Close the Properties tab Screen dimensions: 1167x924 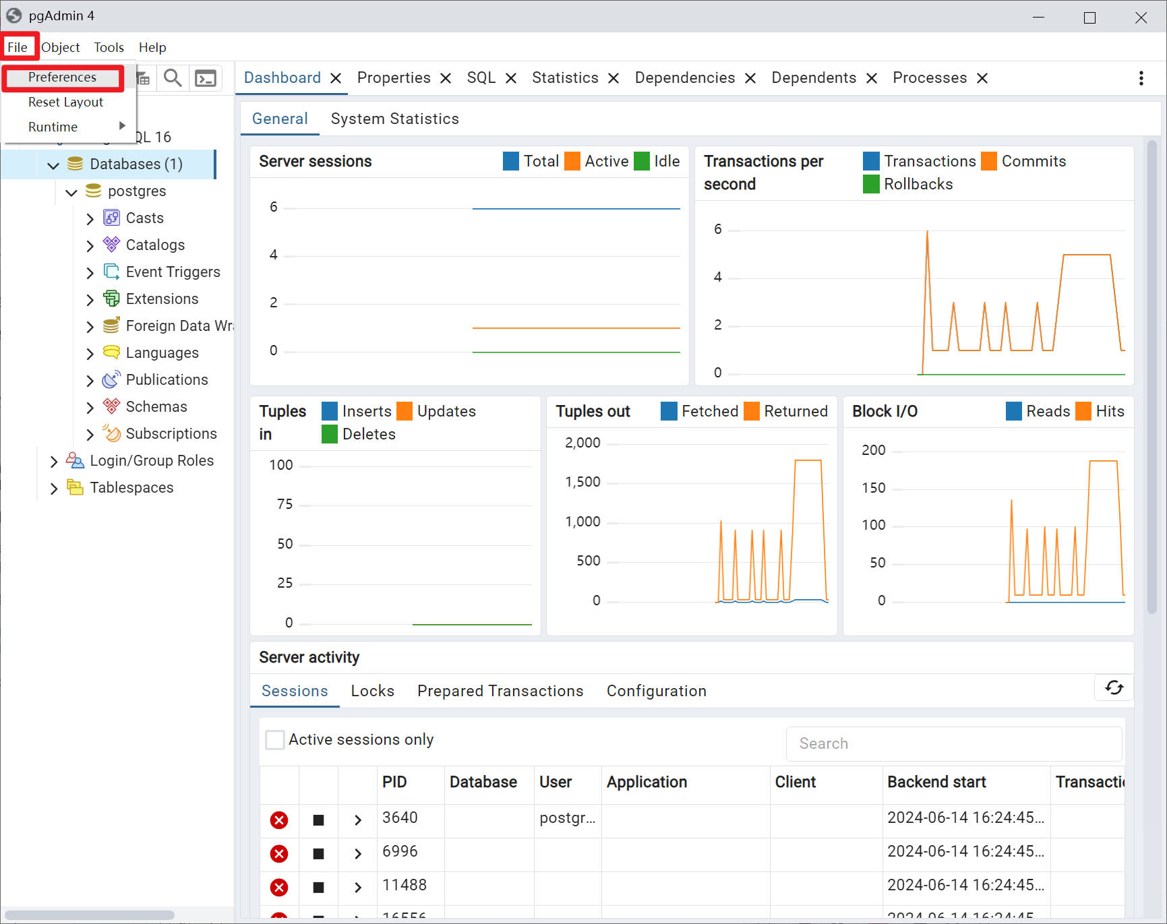point(446,78)
